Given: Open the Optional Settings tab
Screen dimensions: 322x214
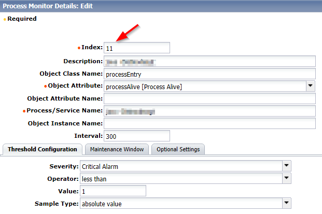Looking at the screenshot, I should pyautogui.click(x=178, y=149).
